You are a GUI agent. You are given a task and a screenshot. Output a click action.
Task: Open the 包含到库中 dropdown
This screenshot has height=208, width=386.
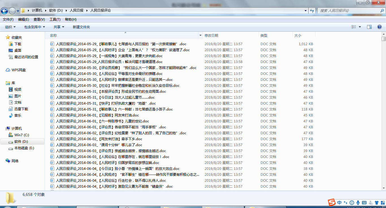(x=34, y=27)
